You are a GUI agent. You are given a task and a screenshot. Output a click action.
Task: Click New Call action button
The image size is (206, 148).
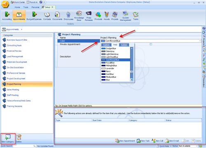click(157, 141)
